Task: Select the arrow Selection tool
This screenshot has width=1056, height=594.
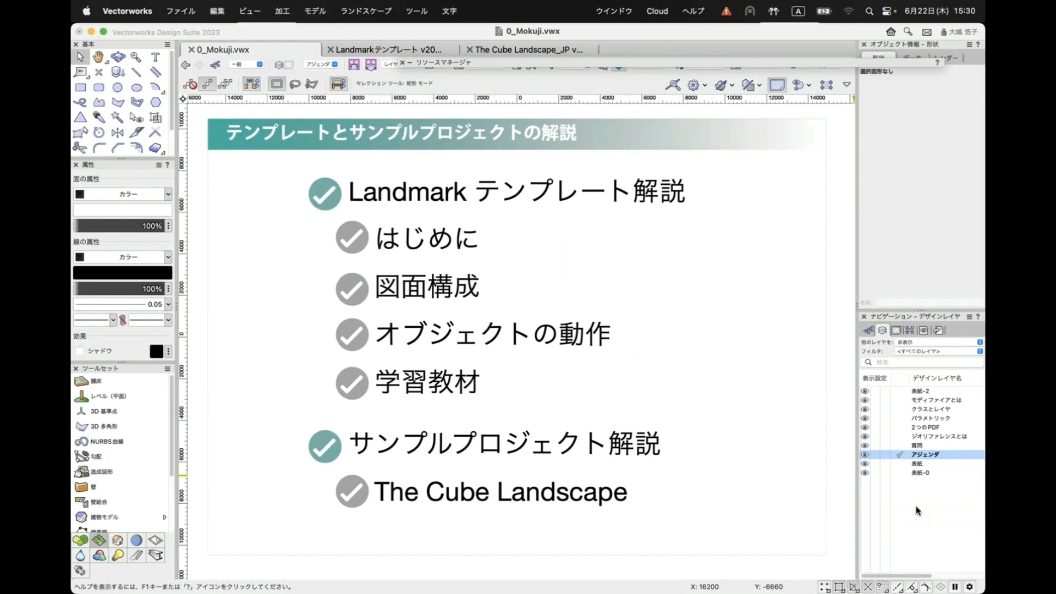Action: point(80,57)
